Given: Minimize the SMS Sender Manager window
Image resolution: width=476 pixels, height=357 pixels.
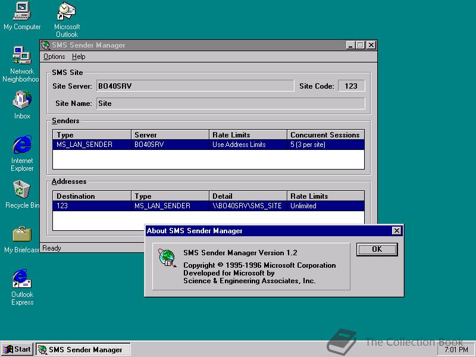Looking at the screenshot, I should pyautogui.click(x=351, y=45).
